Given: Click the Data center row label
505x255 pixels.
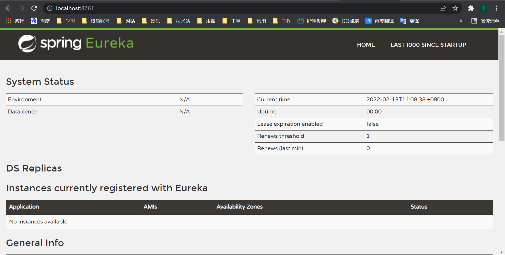Looking at the screenshot, I should click(x=23, y=112).
